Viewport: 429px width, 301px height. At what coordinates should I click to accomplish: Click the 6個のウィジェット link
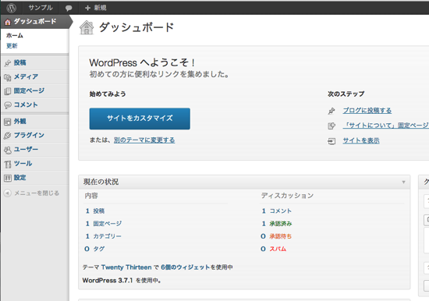(x=186, y=267)
